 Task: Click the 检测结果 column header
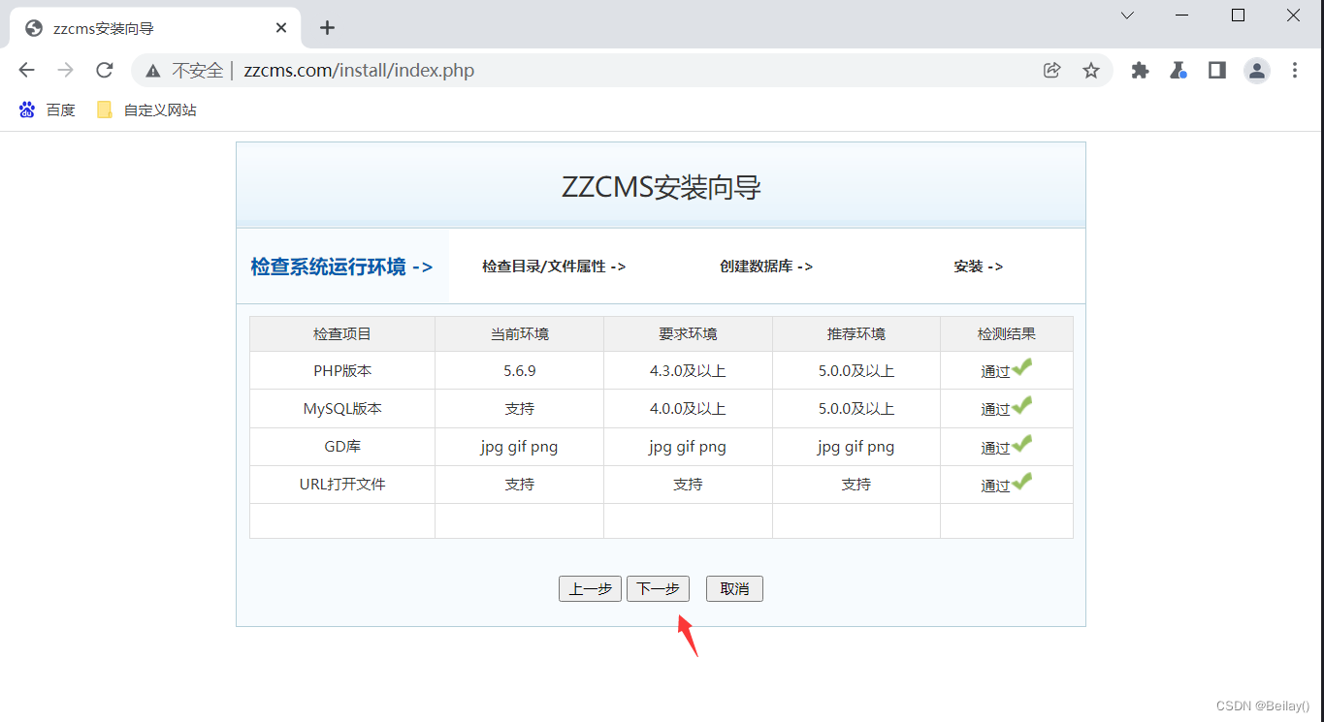pyautogui.click(x=1007, y=334)
